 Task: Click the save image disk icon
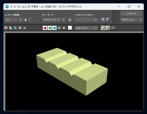tap(6, 28)
